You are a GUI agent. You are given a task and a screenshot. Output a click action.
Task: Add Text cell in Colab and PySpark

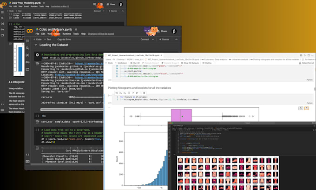coord(48,39)
